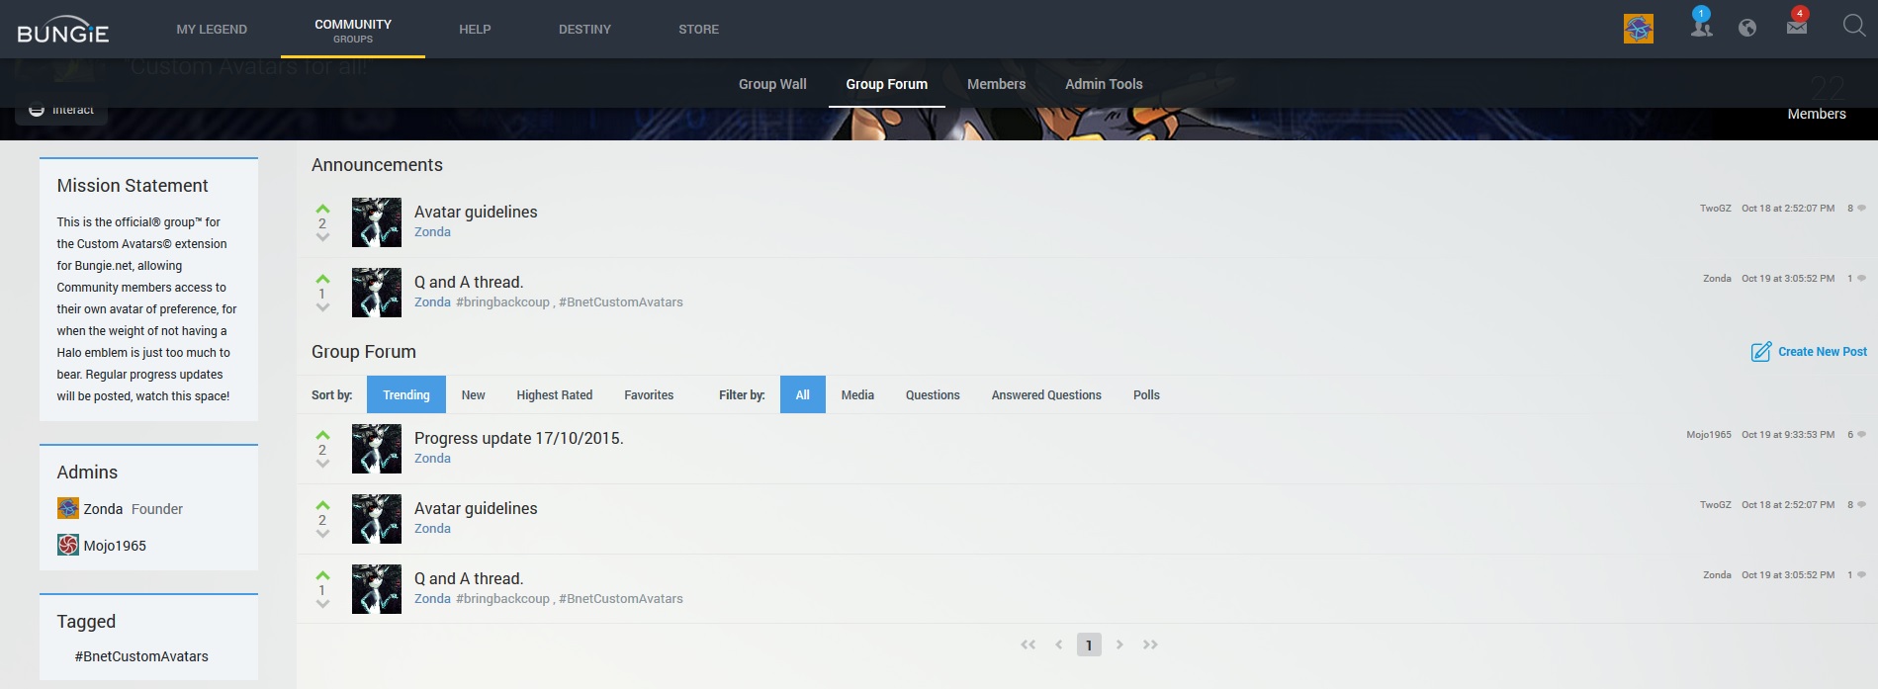
Task: Upvote Avatar guidelines in Group Forum list
Action: [x=322, y=505]
